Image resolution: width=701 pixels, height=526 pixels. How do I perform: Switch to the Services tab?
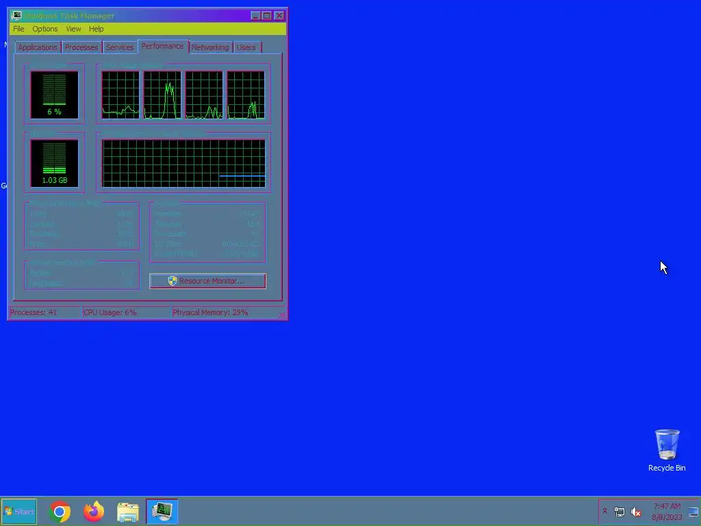[119, 47]
